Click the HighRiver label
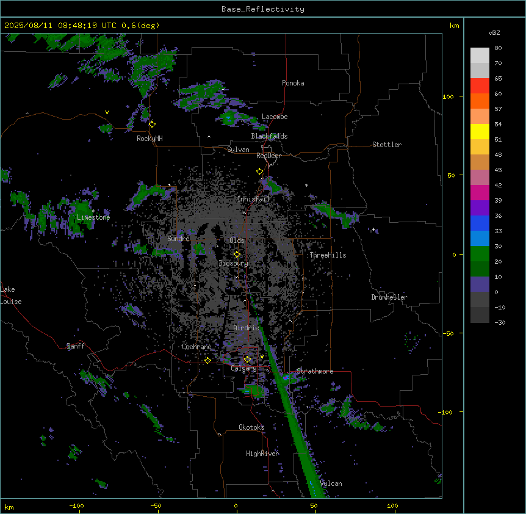The image size is (526, 514). [x=262, y=454]
